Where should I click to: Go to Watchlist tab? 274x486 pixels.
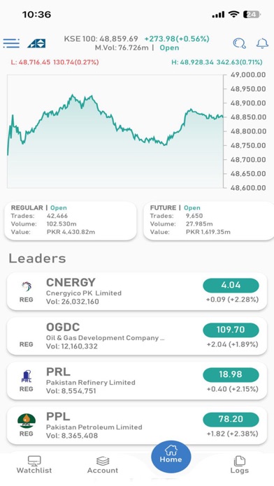click(x=34, y=464)
